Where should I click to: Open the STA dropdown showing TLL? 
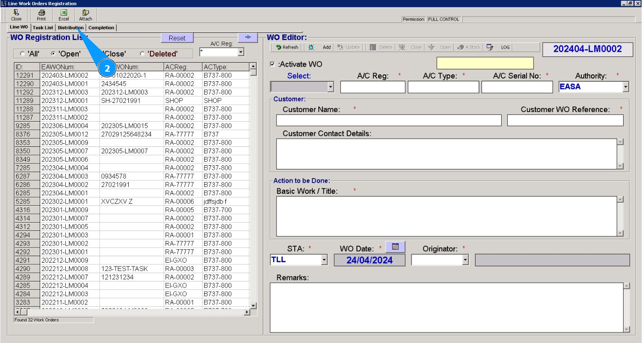[x=324, y=260]
